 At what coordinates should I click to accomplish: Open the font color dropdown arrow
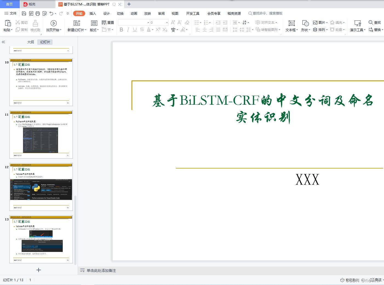(x=153, y=30)
